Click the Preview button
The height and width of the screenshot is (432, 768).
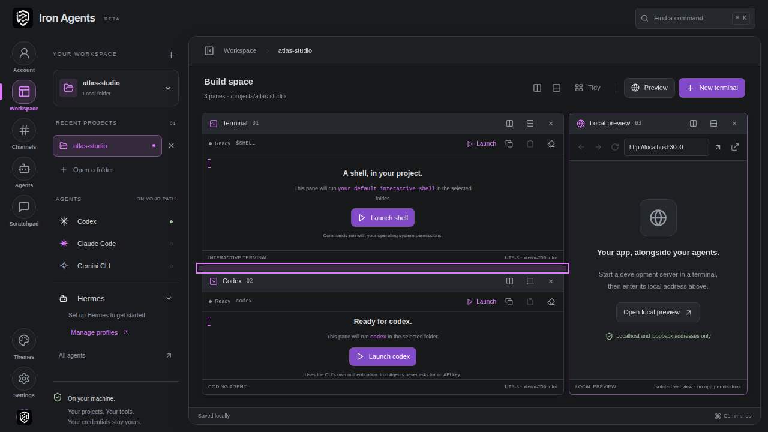[x=649, y=88]
